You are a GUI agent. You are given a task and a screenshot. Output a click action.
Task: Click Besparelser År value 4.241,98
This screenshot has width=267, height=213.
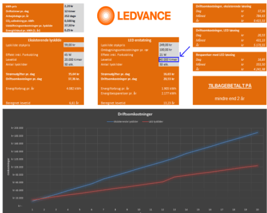click(x=259, y=69)
